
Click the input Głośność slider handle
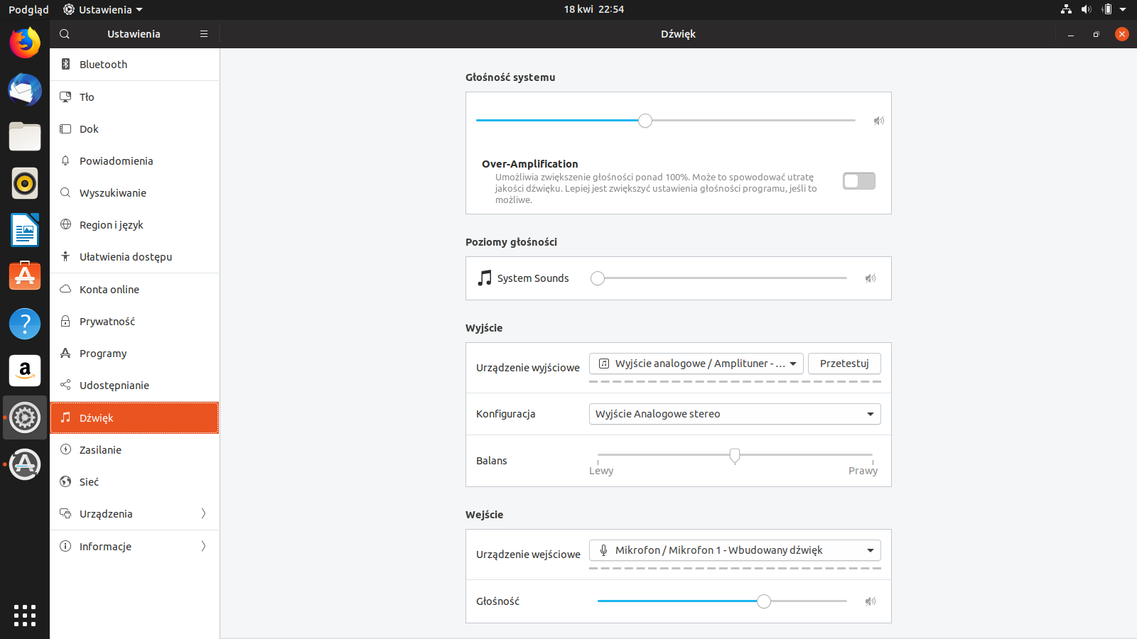tap(764, 601)
